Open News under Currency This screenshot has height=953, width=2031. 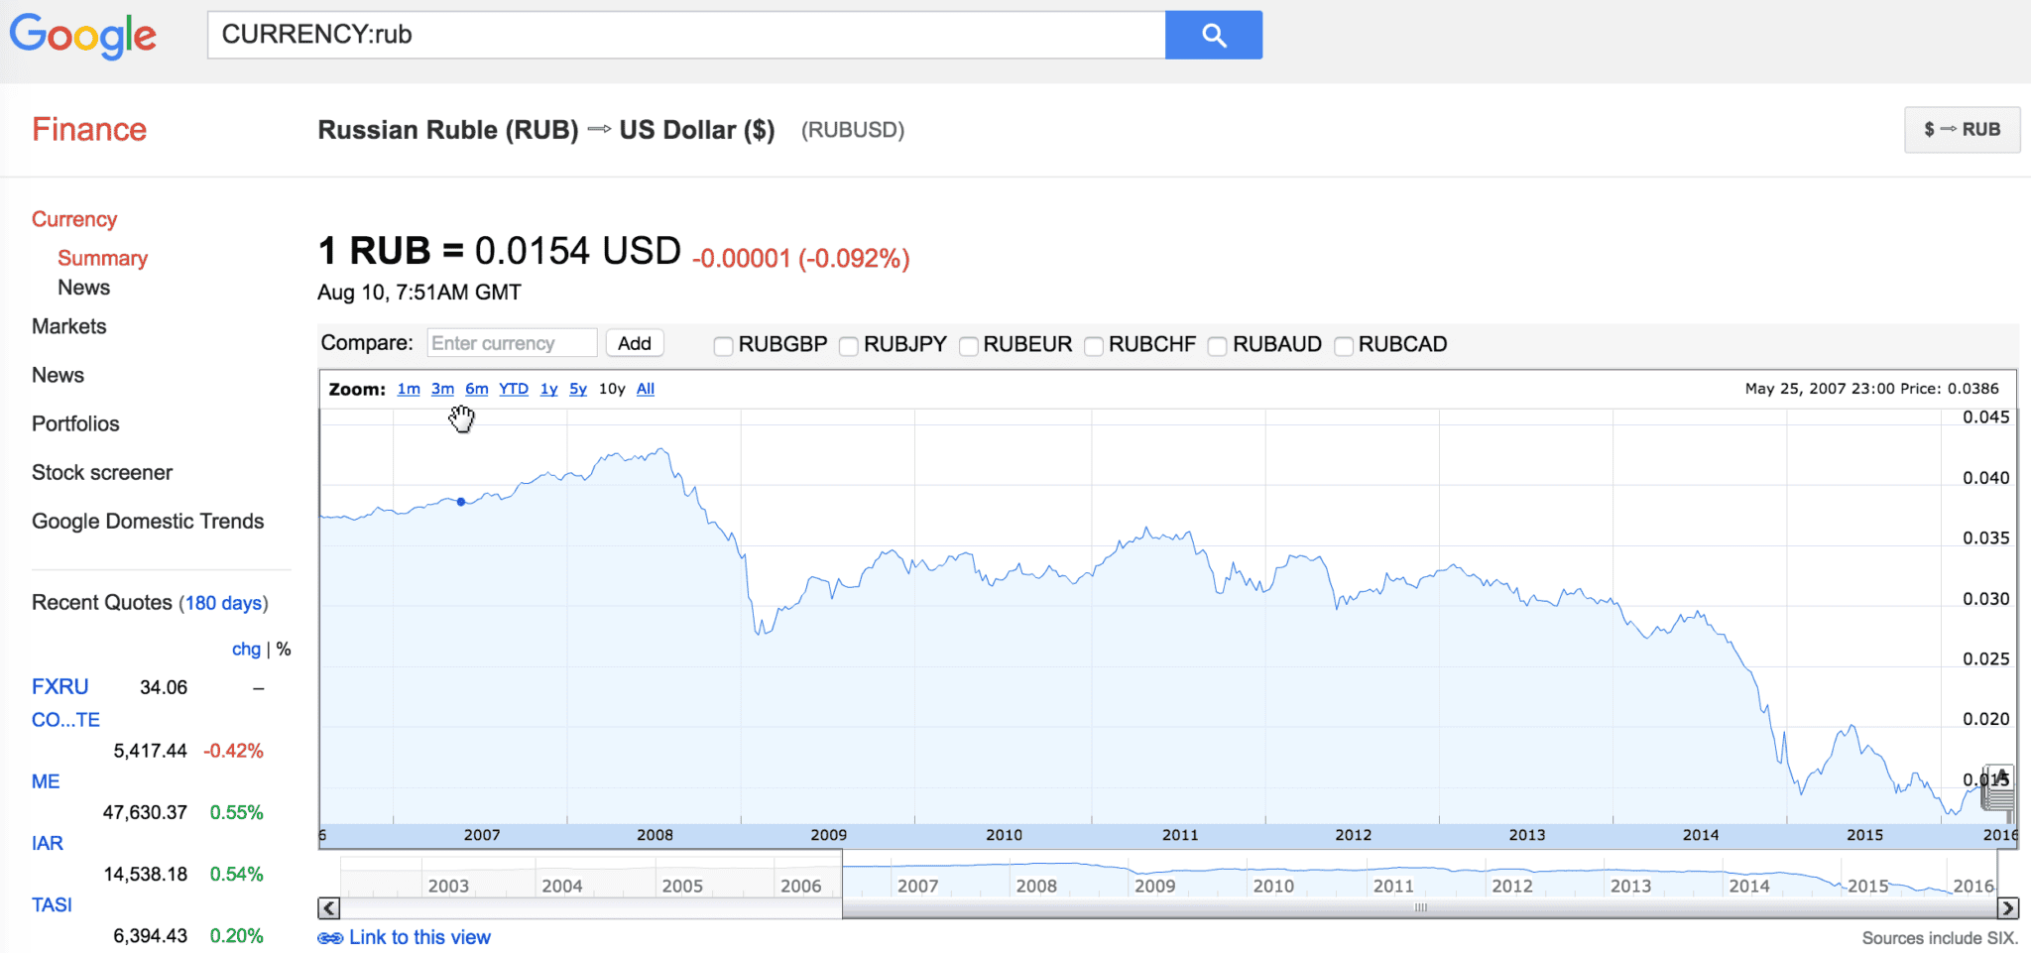point(83,288)
